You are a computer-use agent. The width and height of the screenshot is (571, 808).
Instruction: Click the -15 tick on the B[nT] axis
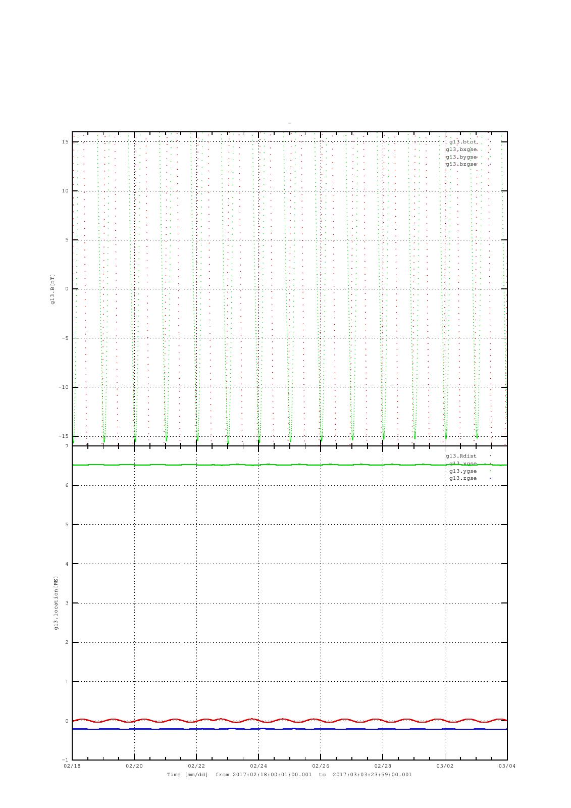(x=64, y=436)
